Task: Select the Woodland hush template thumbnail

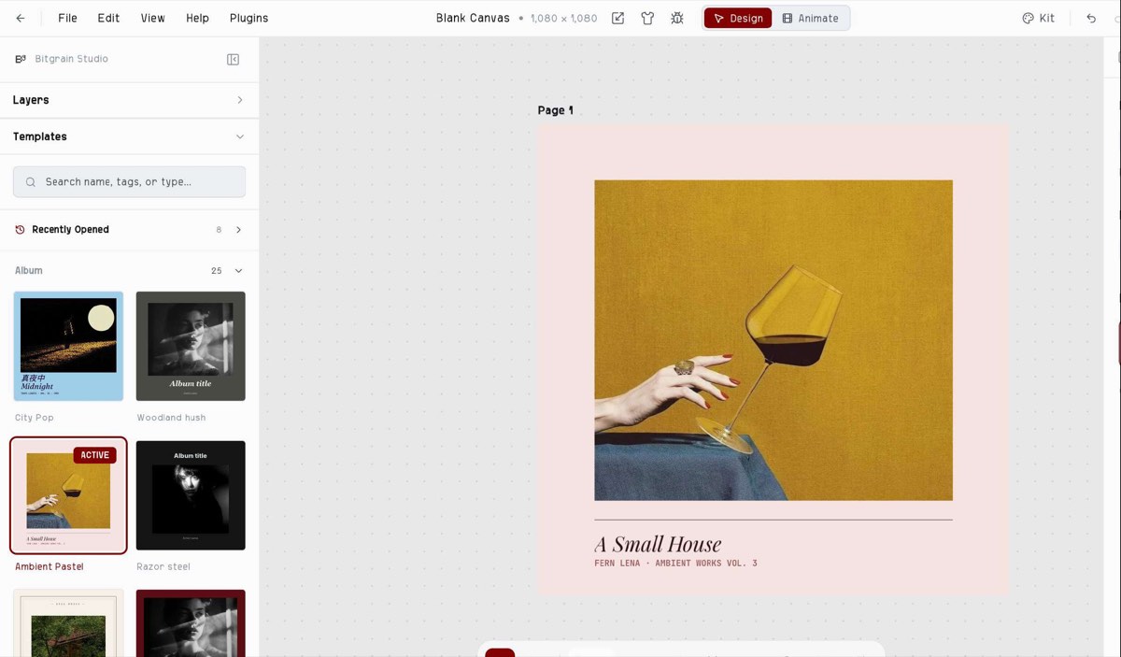Action: coord(191,346)
